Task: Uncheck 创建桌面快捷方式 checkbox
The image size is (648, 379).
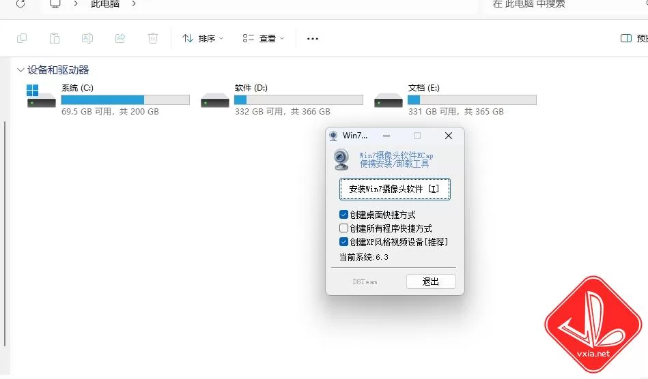Action: (344, 215)
